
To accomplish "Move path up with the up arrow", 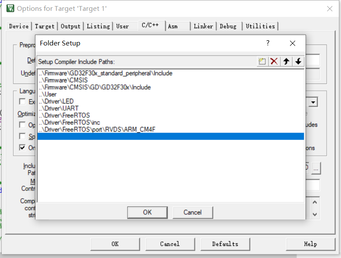I will [286, 61].
